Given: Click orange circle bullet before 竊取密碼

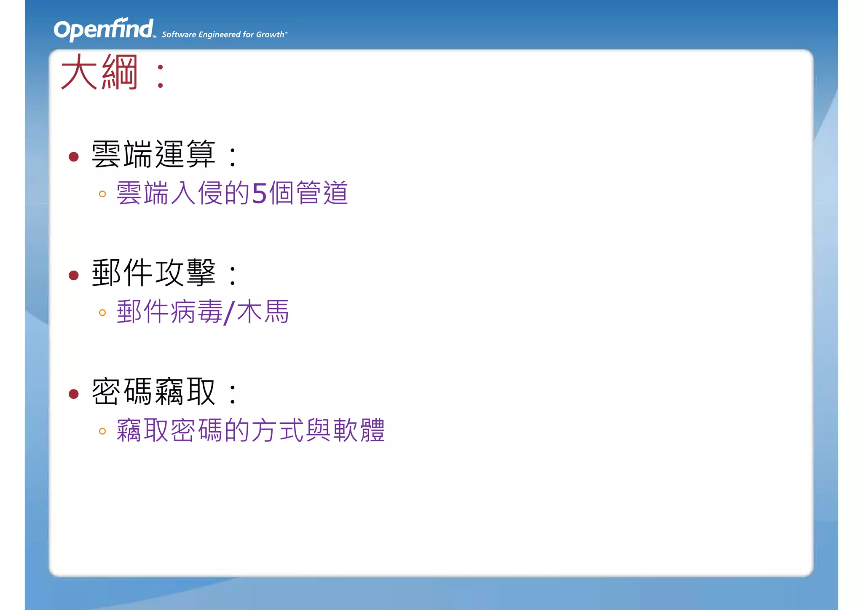Looking at the screenshot, I should pos(102,431).
